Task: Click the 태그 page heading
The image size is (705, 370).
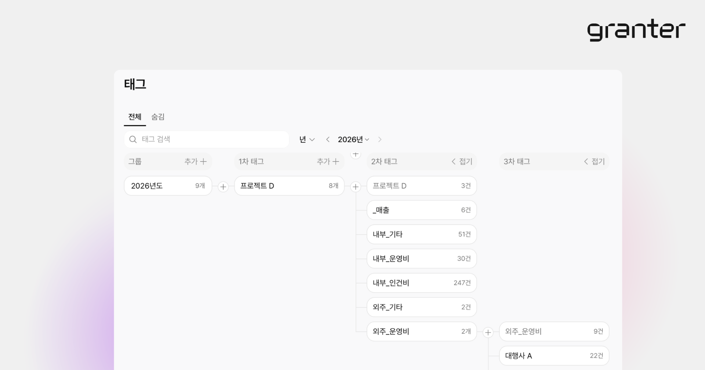Action: (x=135, y=84)
